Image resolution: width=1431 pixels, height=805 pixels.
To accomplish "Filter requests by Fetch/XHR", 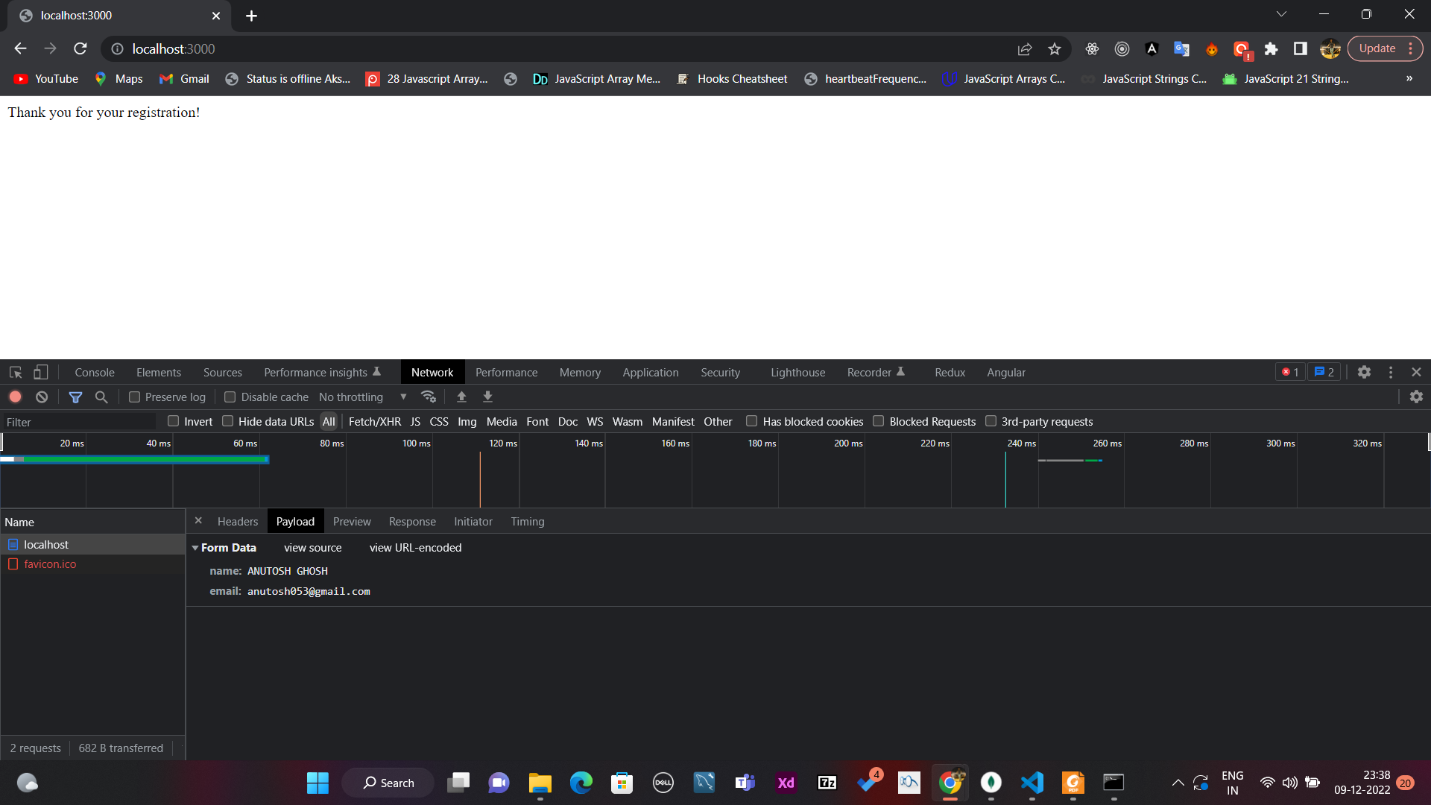I will (375, 421).
